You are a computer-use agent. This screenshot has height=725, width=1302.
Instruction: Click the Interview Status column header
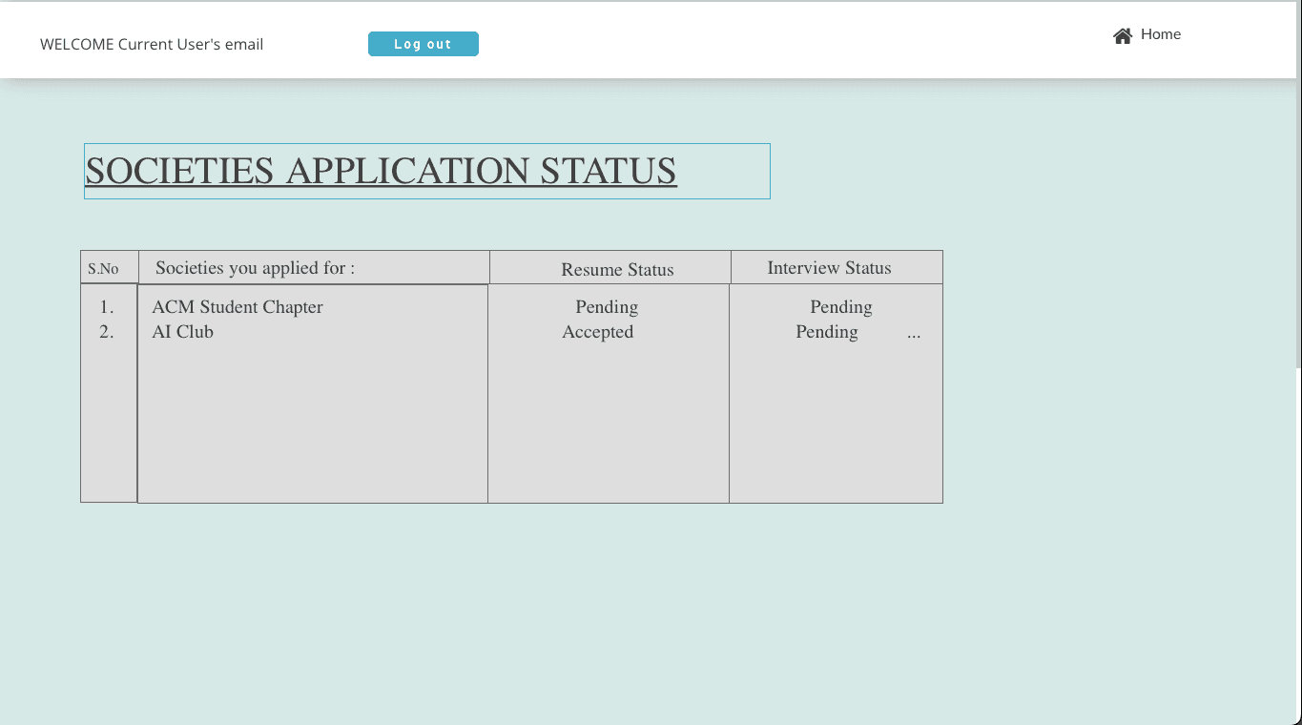(x=837, y=267)
